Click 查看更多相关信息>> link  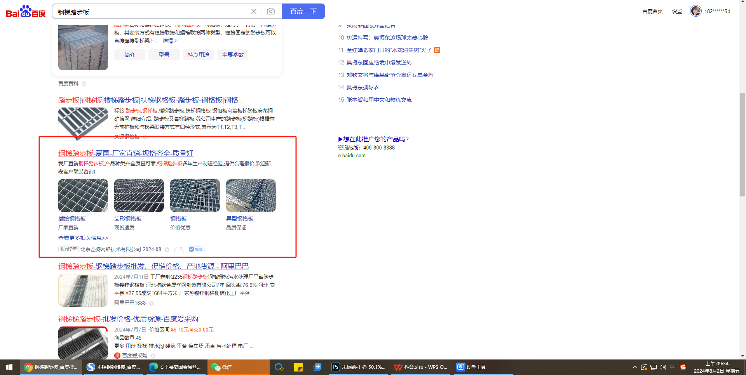[83, 238]
